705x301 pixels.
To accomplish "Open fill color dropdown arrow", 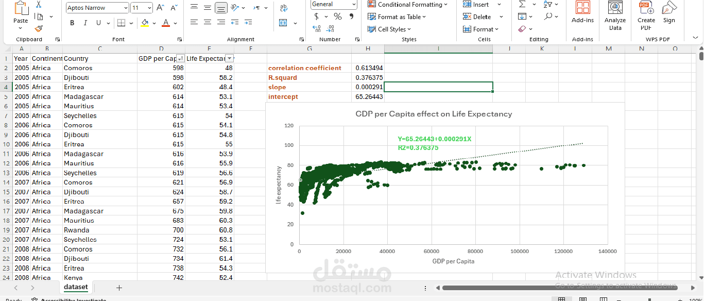I will point(154,23).
